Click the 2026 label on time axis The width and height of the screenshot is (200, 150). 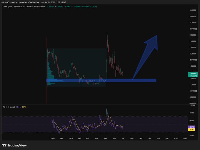pyautogui.click(x=71, y=139)
